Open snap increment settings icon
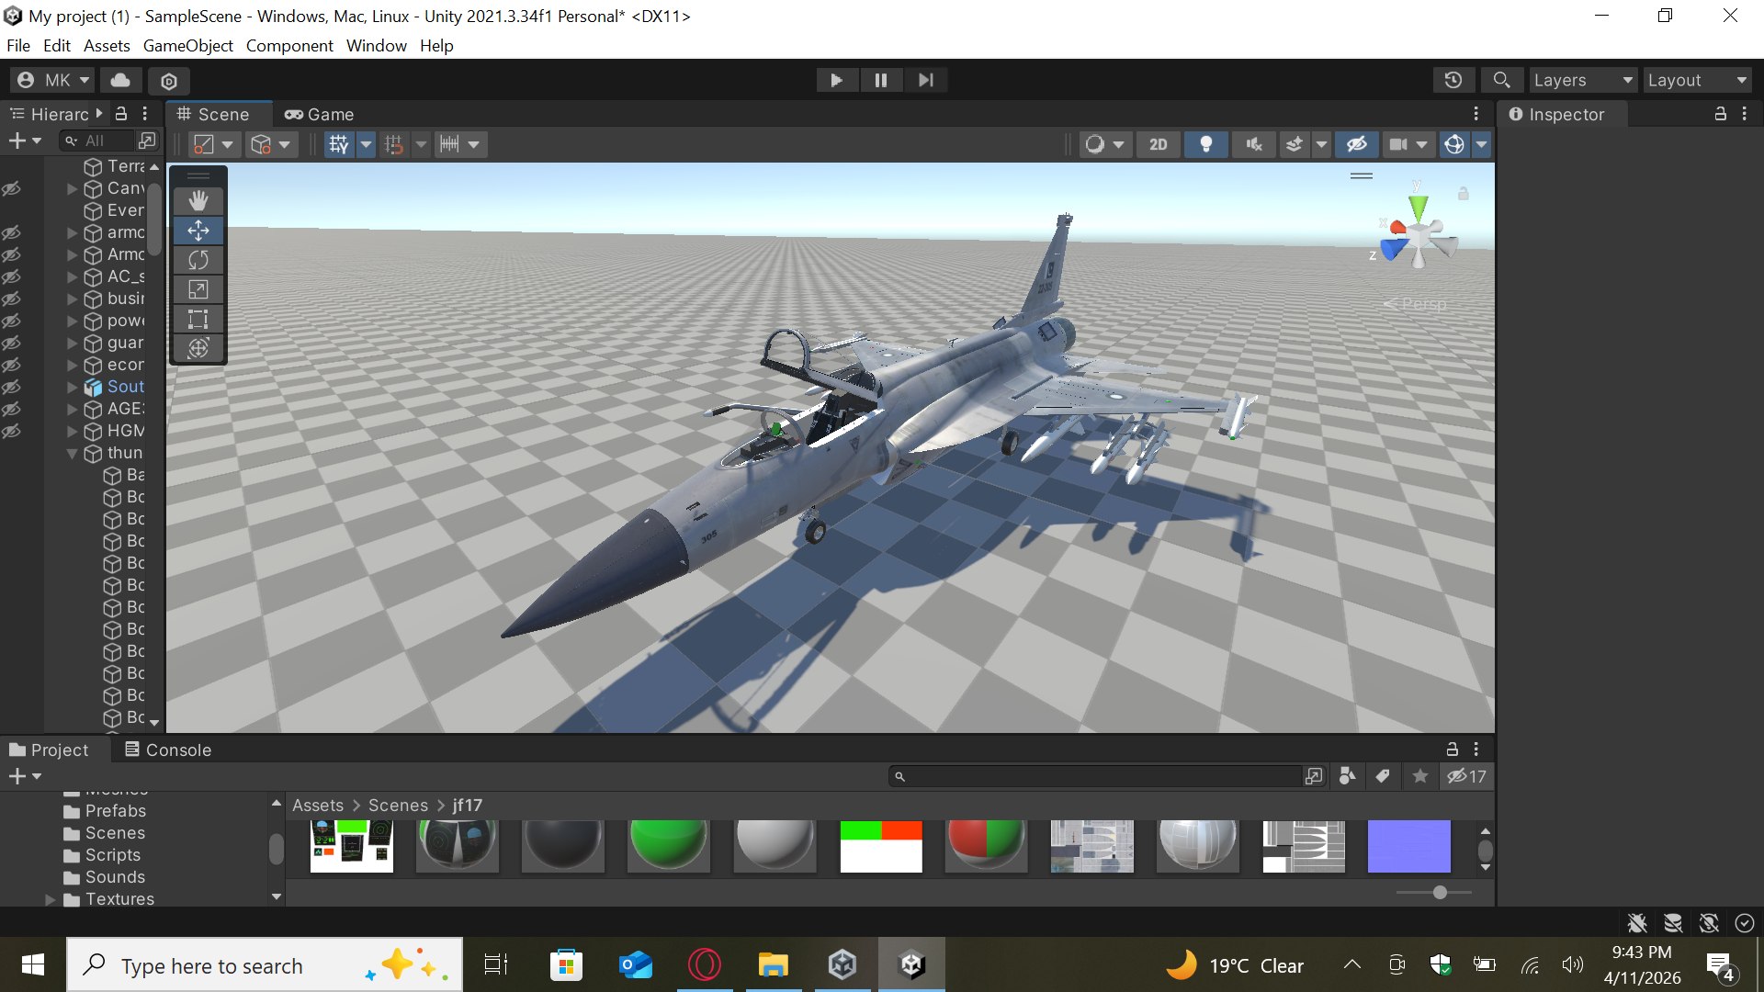The width and height of the screenshot is (1764, 992). 449,144
